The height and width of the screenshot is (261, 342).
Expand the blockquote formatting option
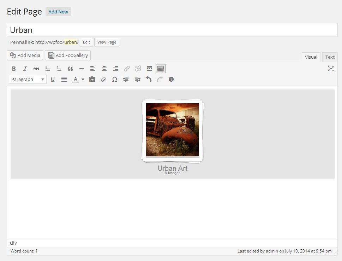[70, 68]
